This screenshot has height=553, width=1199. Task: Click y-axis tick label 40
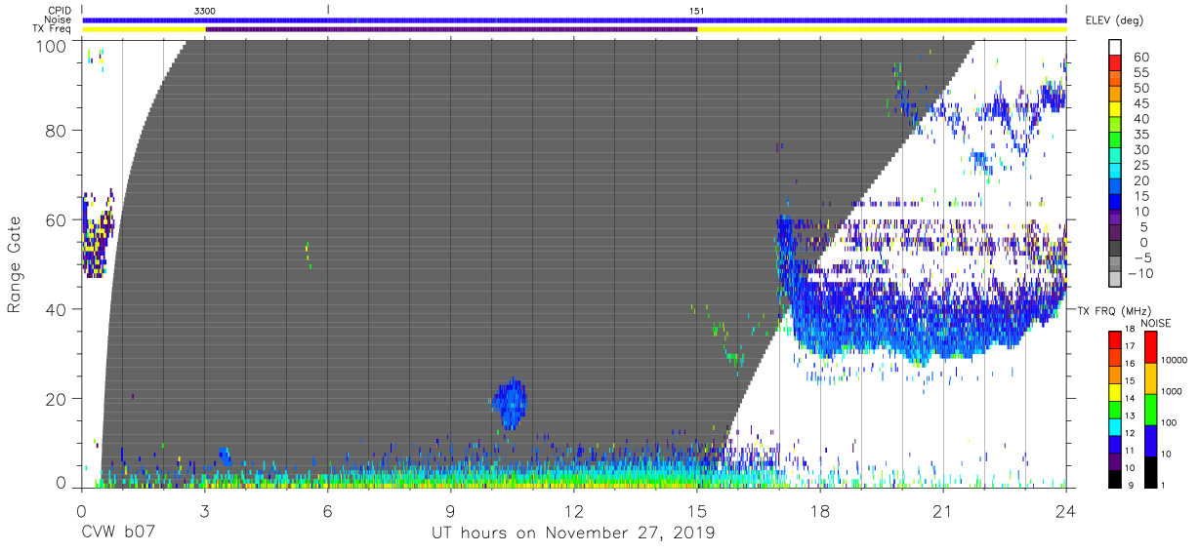(x=57, y=309)
